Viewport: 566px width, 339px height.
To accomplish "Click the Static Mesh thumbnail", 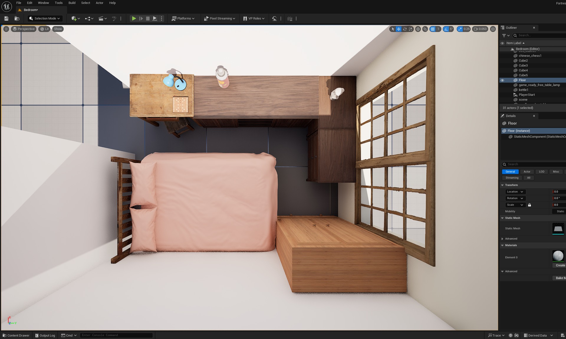I will click(x=558, y=229).
